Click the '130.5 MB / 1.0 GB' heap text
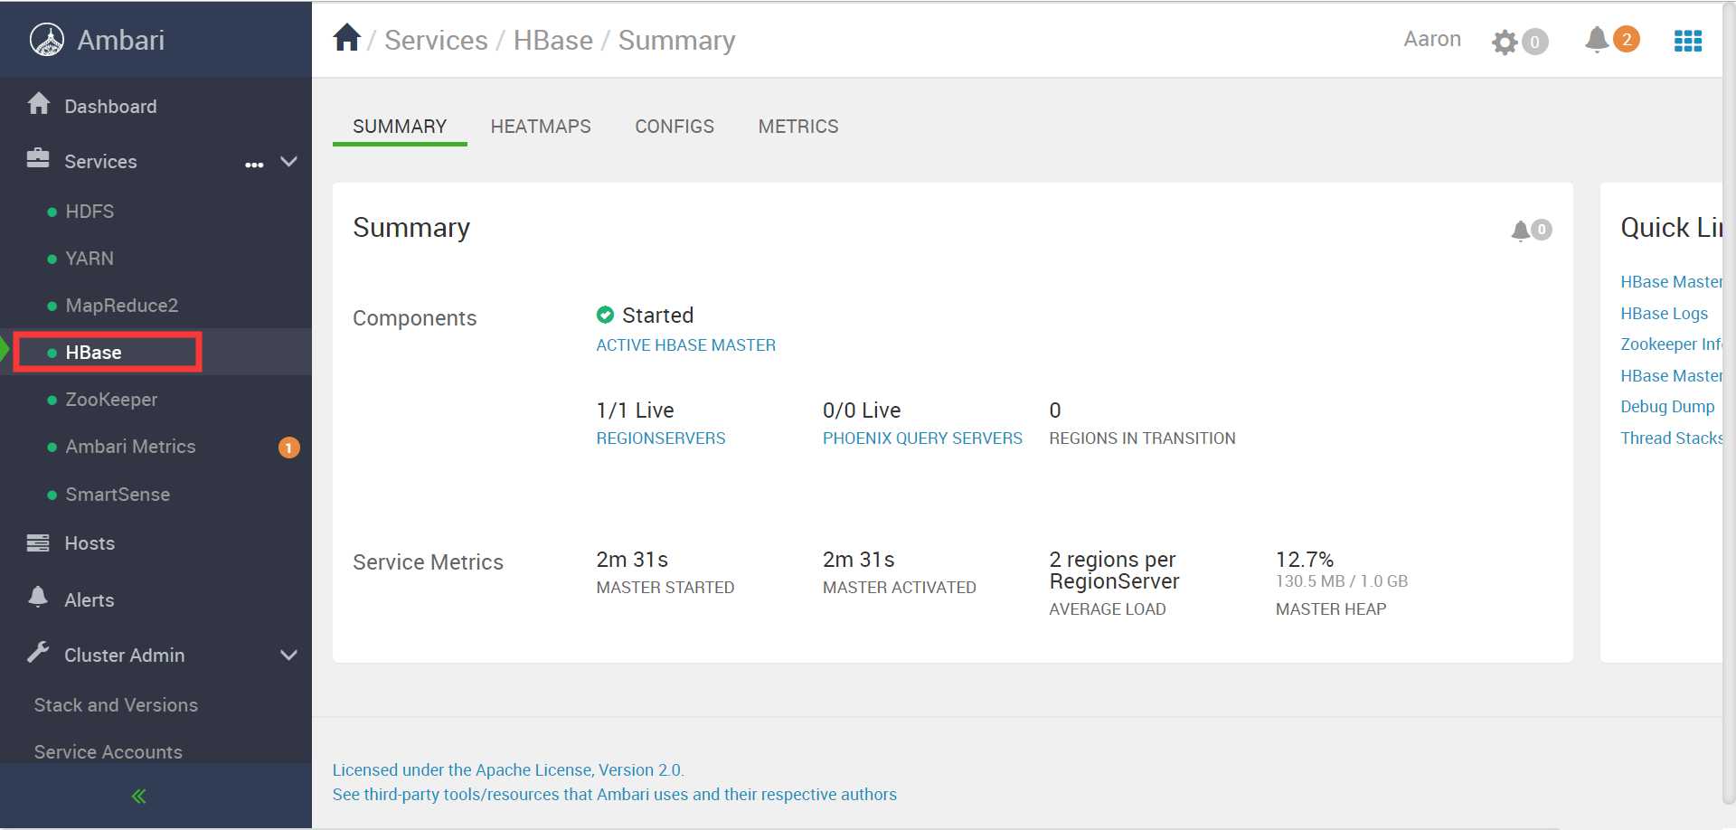Viewport: 1736px width, 830px height. 1342,581
